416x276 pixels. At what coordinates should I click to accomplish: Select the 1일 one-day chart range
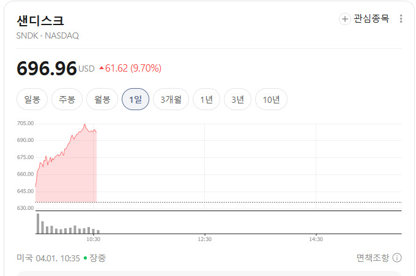pos(135,99)
